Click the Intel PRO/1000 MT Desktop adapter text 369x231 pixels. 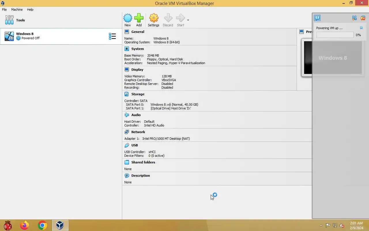(166, 139)
